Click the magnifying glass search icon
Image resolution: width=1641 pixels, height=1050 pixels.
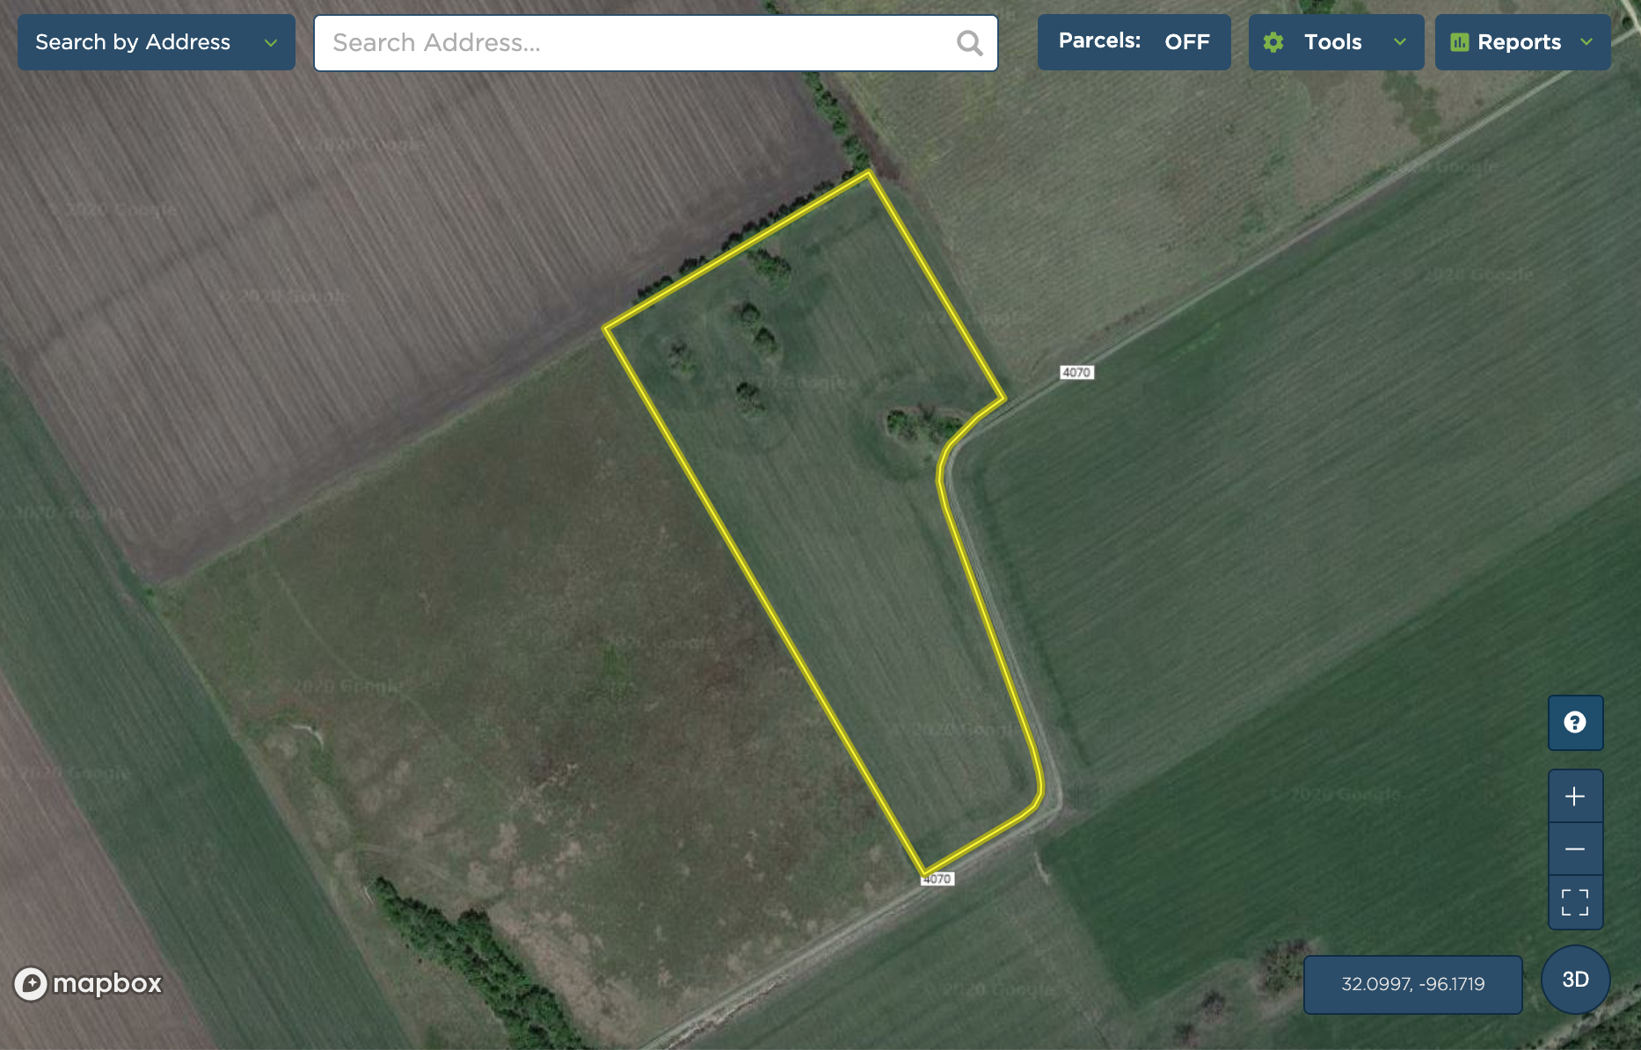click(x=969, y=43)
